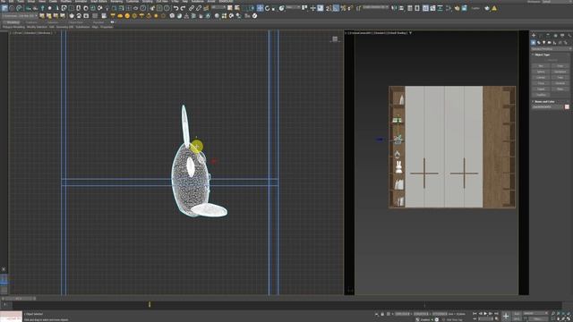573x322 pixels.
Task: Open the Object Paint ribbon tab
Action: pos(76,22)
